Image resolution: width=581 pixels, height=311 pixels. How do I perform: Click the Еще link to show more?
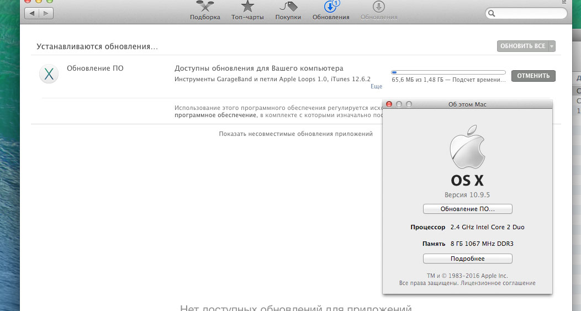(x=376, y=86)
